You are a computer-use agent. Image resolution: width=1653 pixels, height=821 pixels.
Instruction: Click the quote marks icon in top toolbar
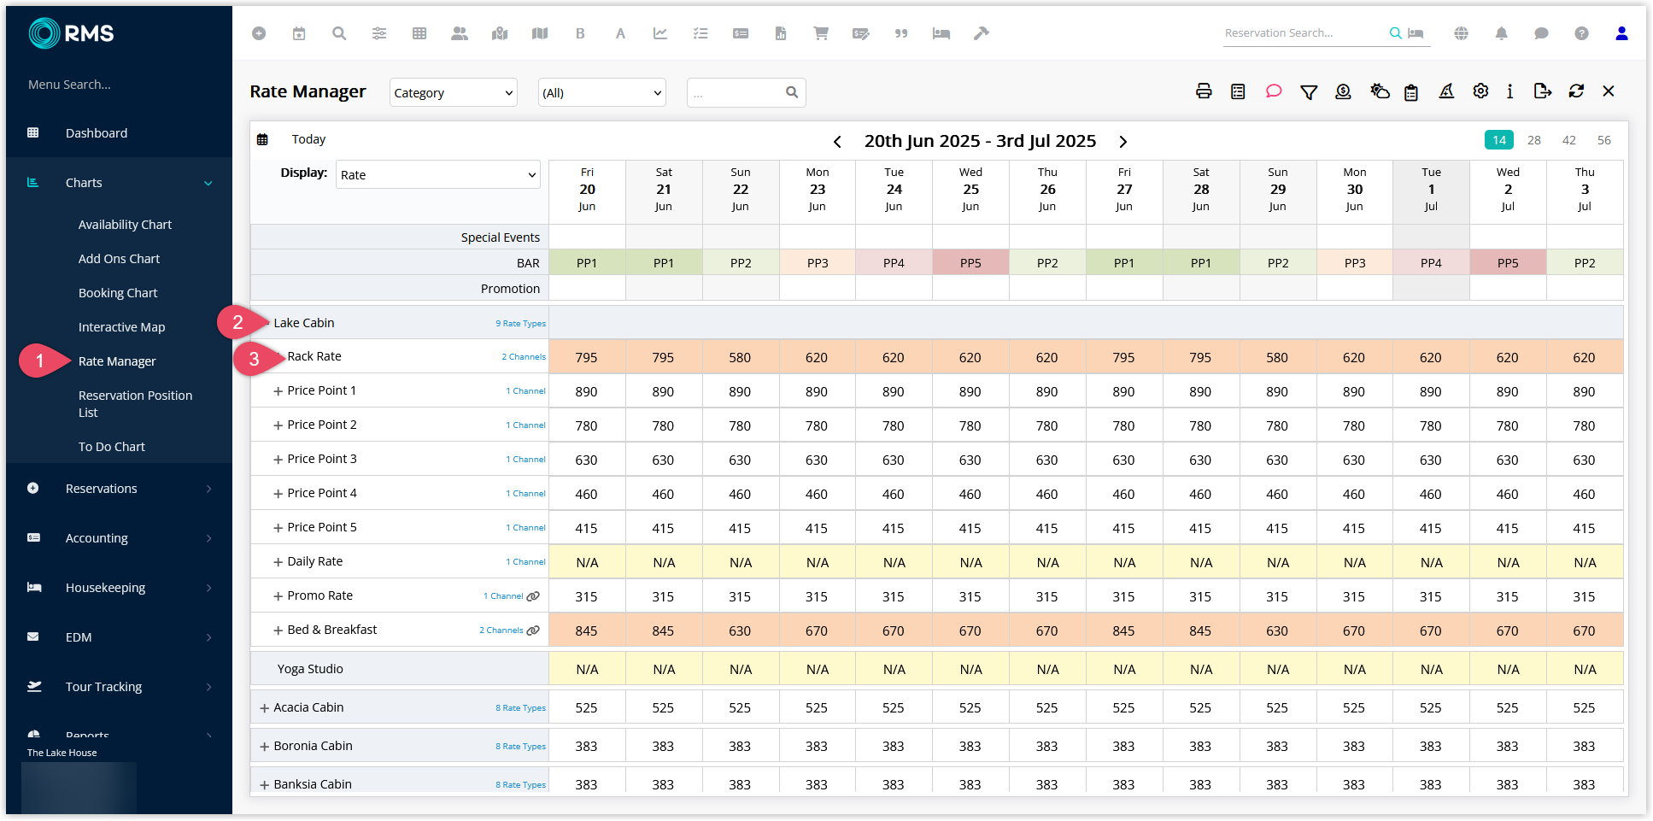901,33
